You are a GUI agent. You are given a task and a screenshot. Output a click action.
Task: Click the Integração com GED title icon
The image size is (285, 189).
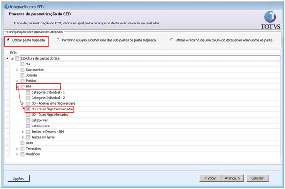[x=7, y=7]
